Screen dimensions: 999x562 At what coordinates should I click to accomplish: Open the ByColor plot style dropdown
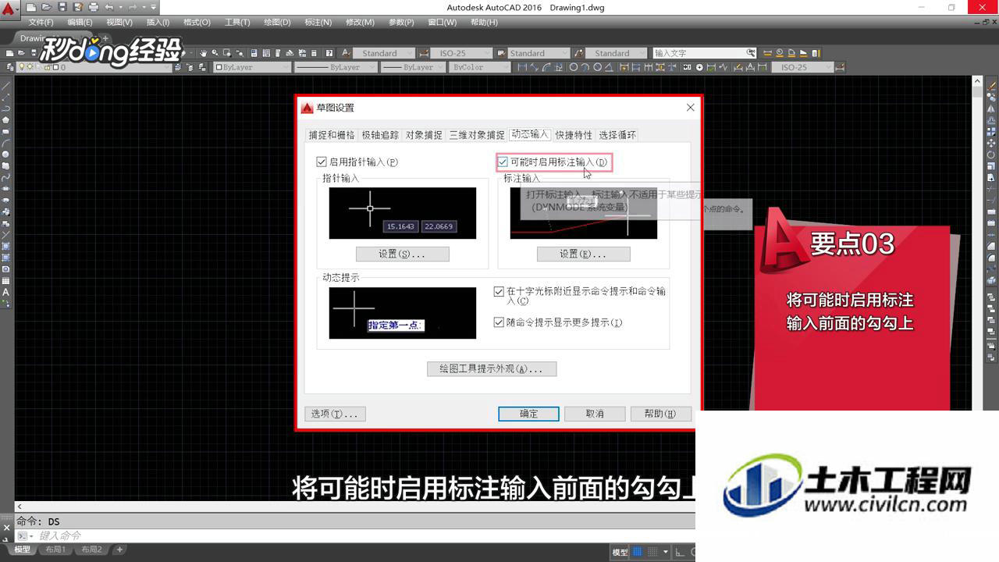(481, 67)
